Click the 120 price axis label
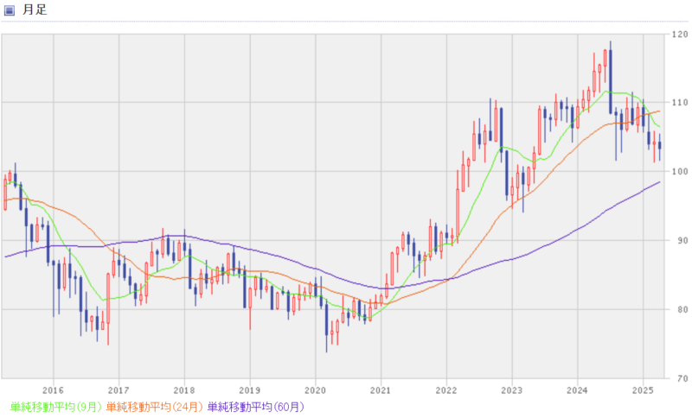This screenshot has height=418, width=692. (x=680, y=35)
